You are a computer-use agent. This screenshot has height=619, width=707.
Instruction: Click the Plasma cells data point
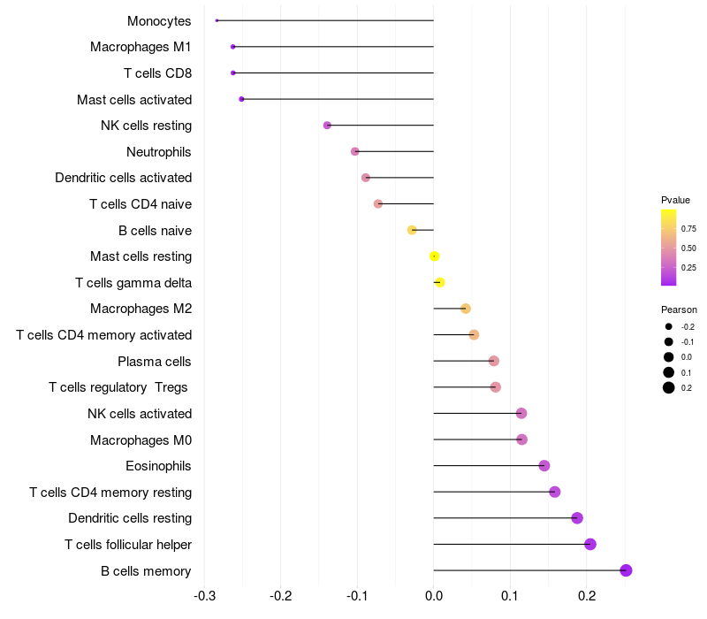point(494,361)
